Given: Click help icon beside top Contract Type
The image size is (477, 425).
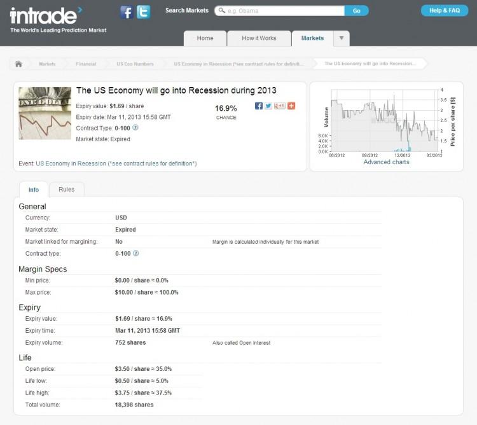Looking at the screenshot, I should (135, 127).
